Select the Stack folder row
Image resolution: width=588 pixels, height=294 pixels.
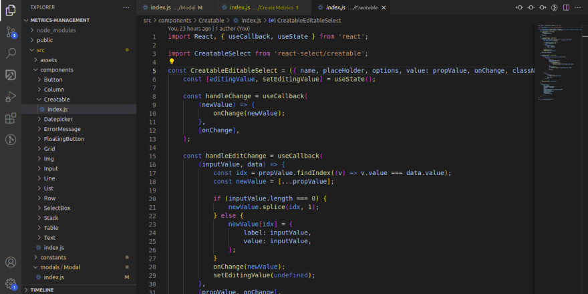[x=80, y=218]
